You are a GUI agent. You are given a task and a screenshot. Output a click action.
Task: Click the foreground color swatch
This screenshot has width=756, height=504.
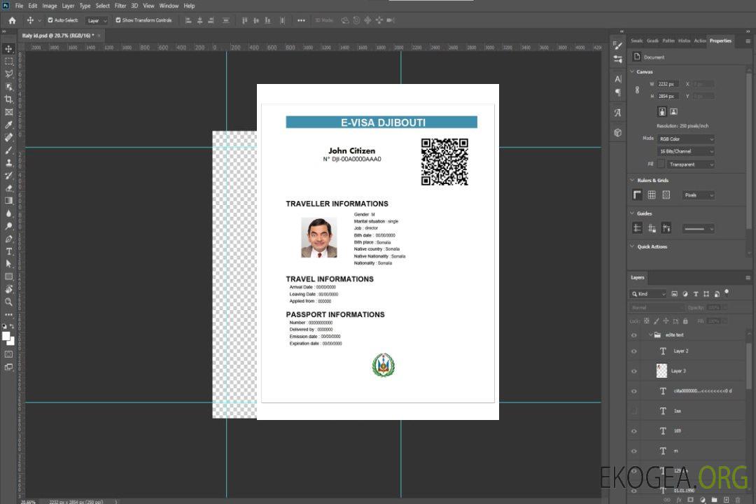[6, 337]
